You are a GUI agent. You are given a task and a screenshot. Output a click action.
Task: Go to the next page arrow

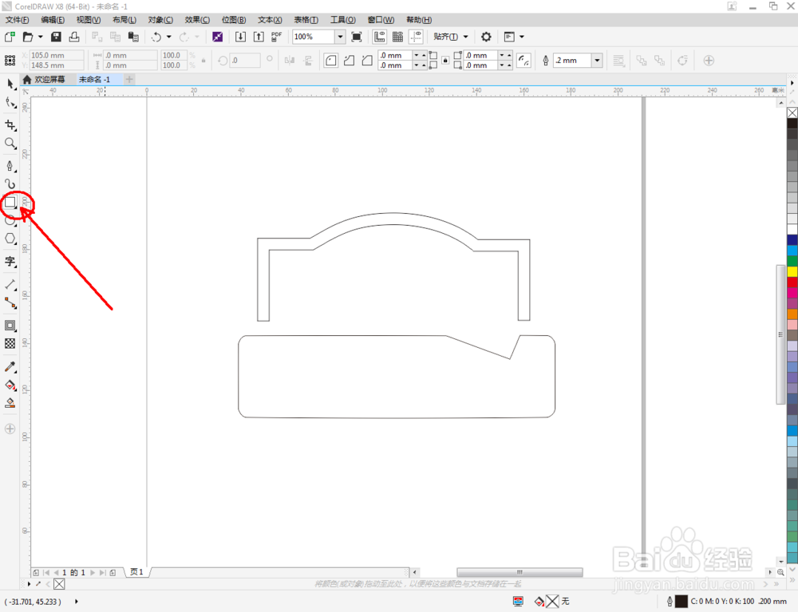point(93,572)
